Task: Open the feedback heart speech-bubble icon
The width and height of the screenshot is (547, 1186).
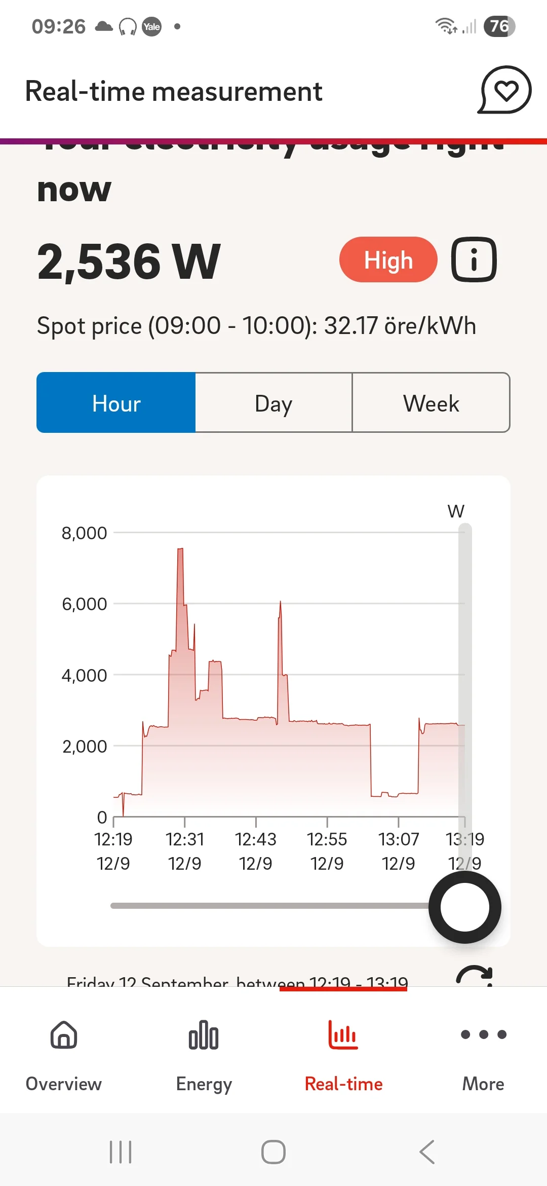Action: click(504, 90)
